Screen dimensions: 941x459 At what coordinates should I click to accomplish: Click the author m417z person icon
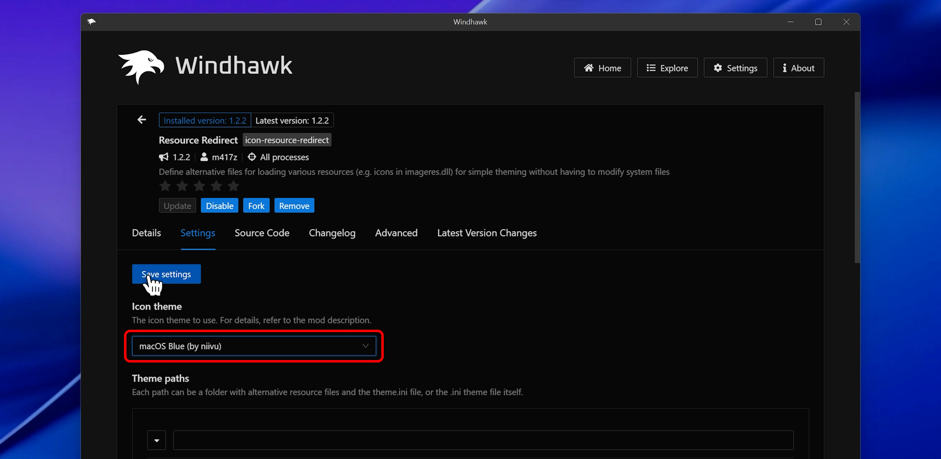click(x=204, y=157)
